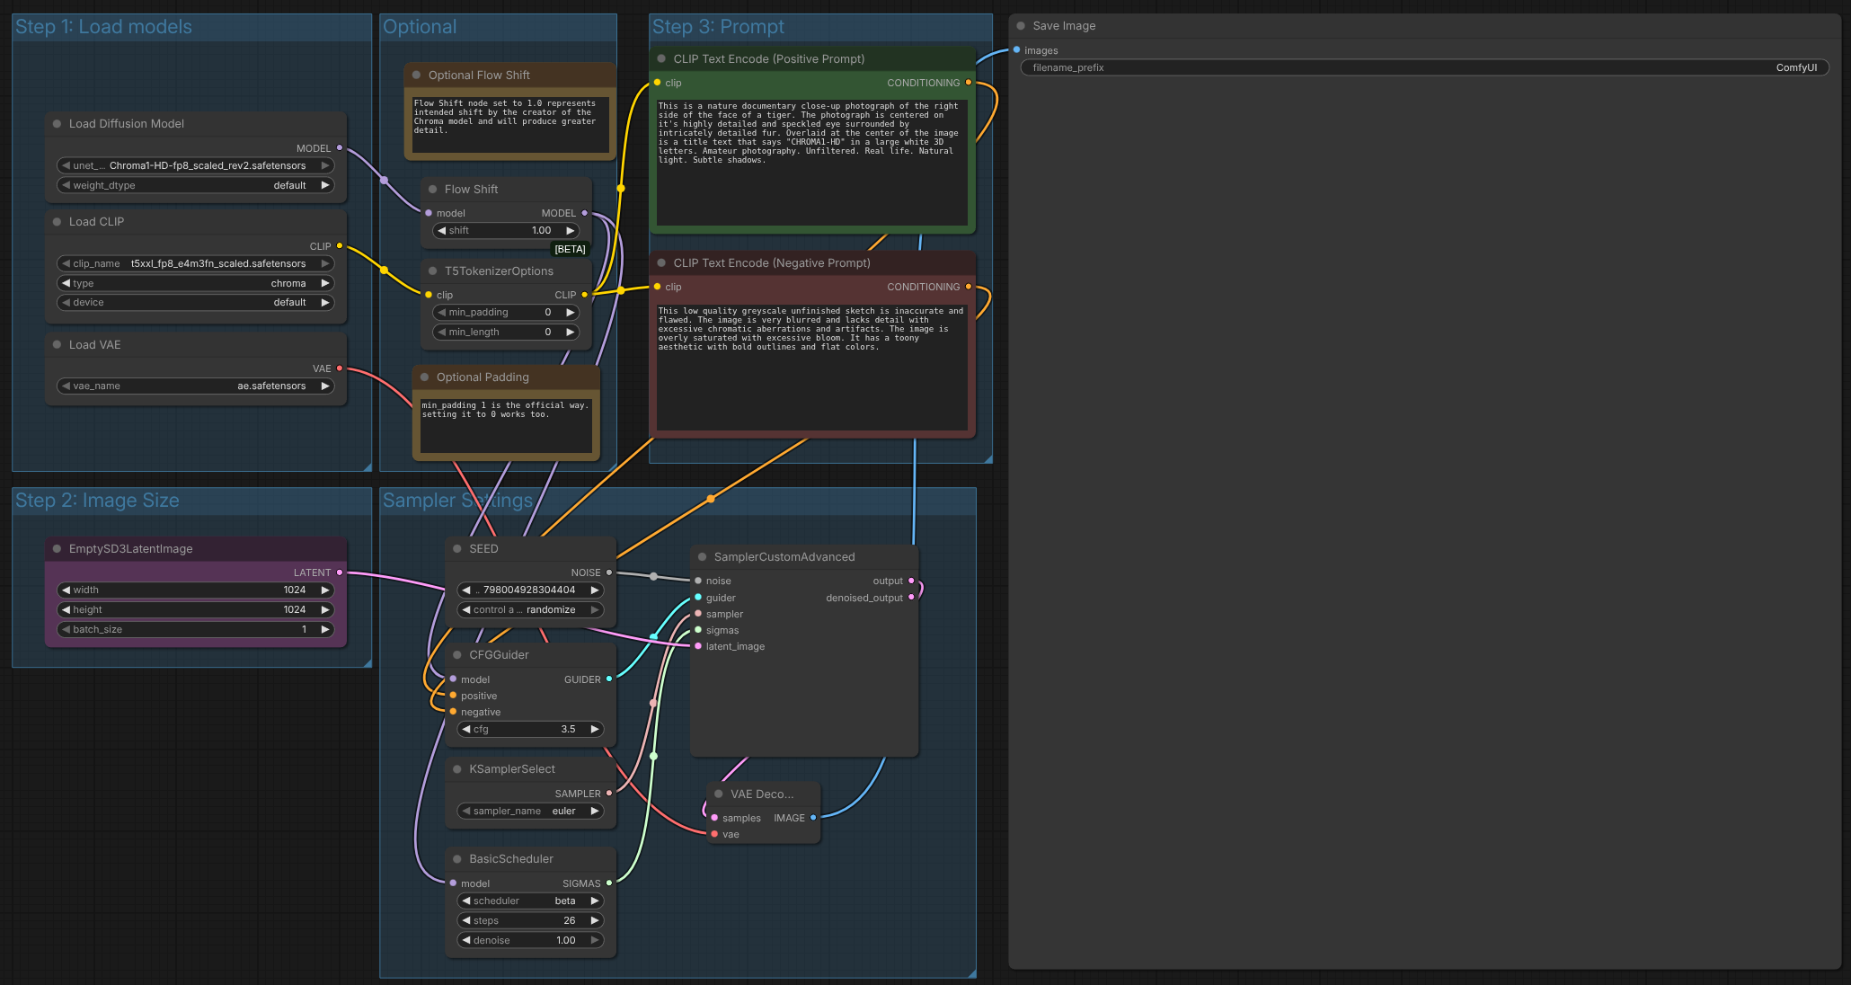Collapse the Flow Shift node dot
Screen dimensions: 1851x985
433,190
